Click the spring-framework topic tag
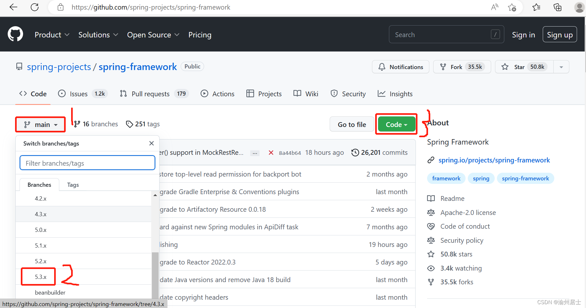 pos(525,178)
